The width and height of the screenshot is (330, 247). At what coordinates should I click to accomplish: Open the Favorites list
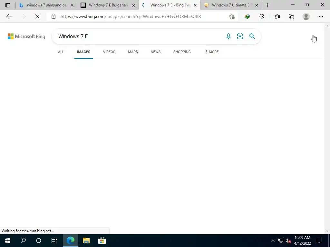click(x=277, y=16)
